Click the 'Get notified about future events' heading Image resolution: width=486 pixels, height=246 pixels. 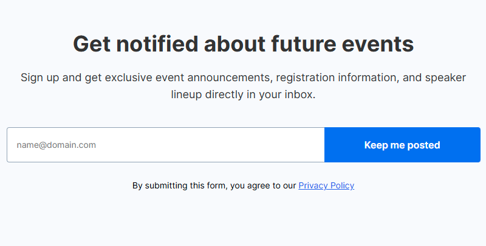tap(243, 44)
